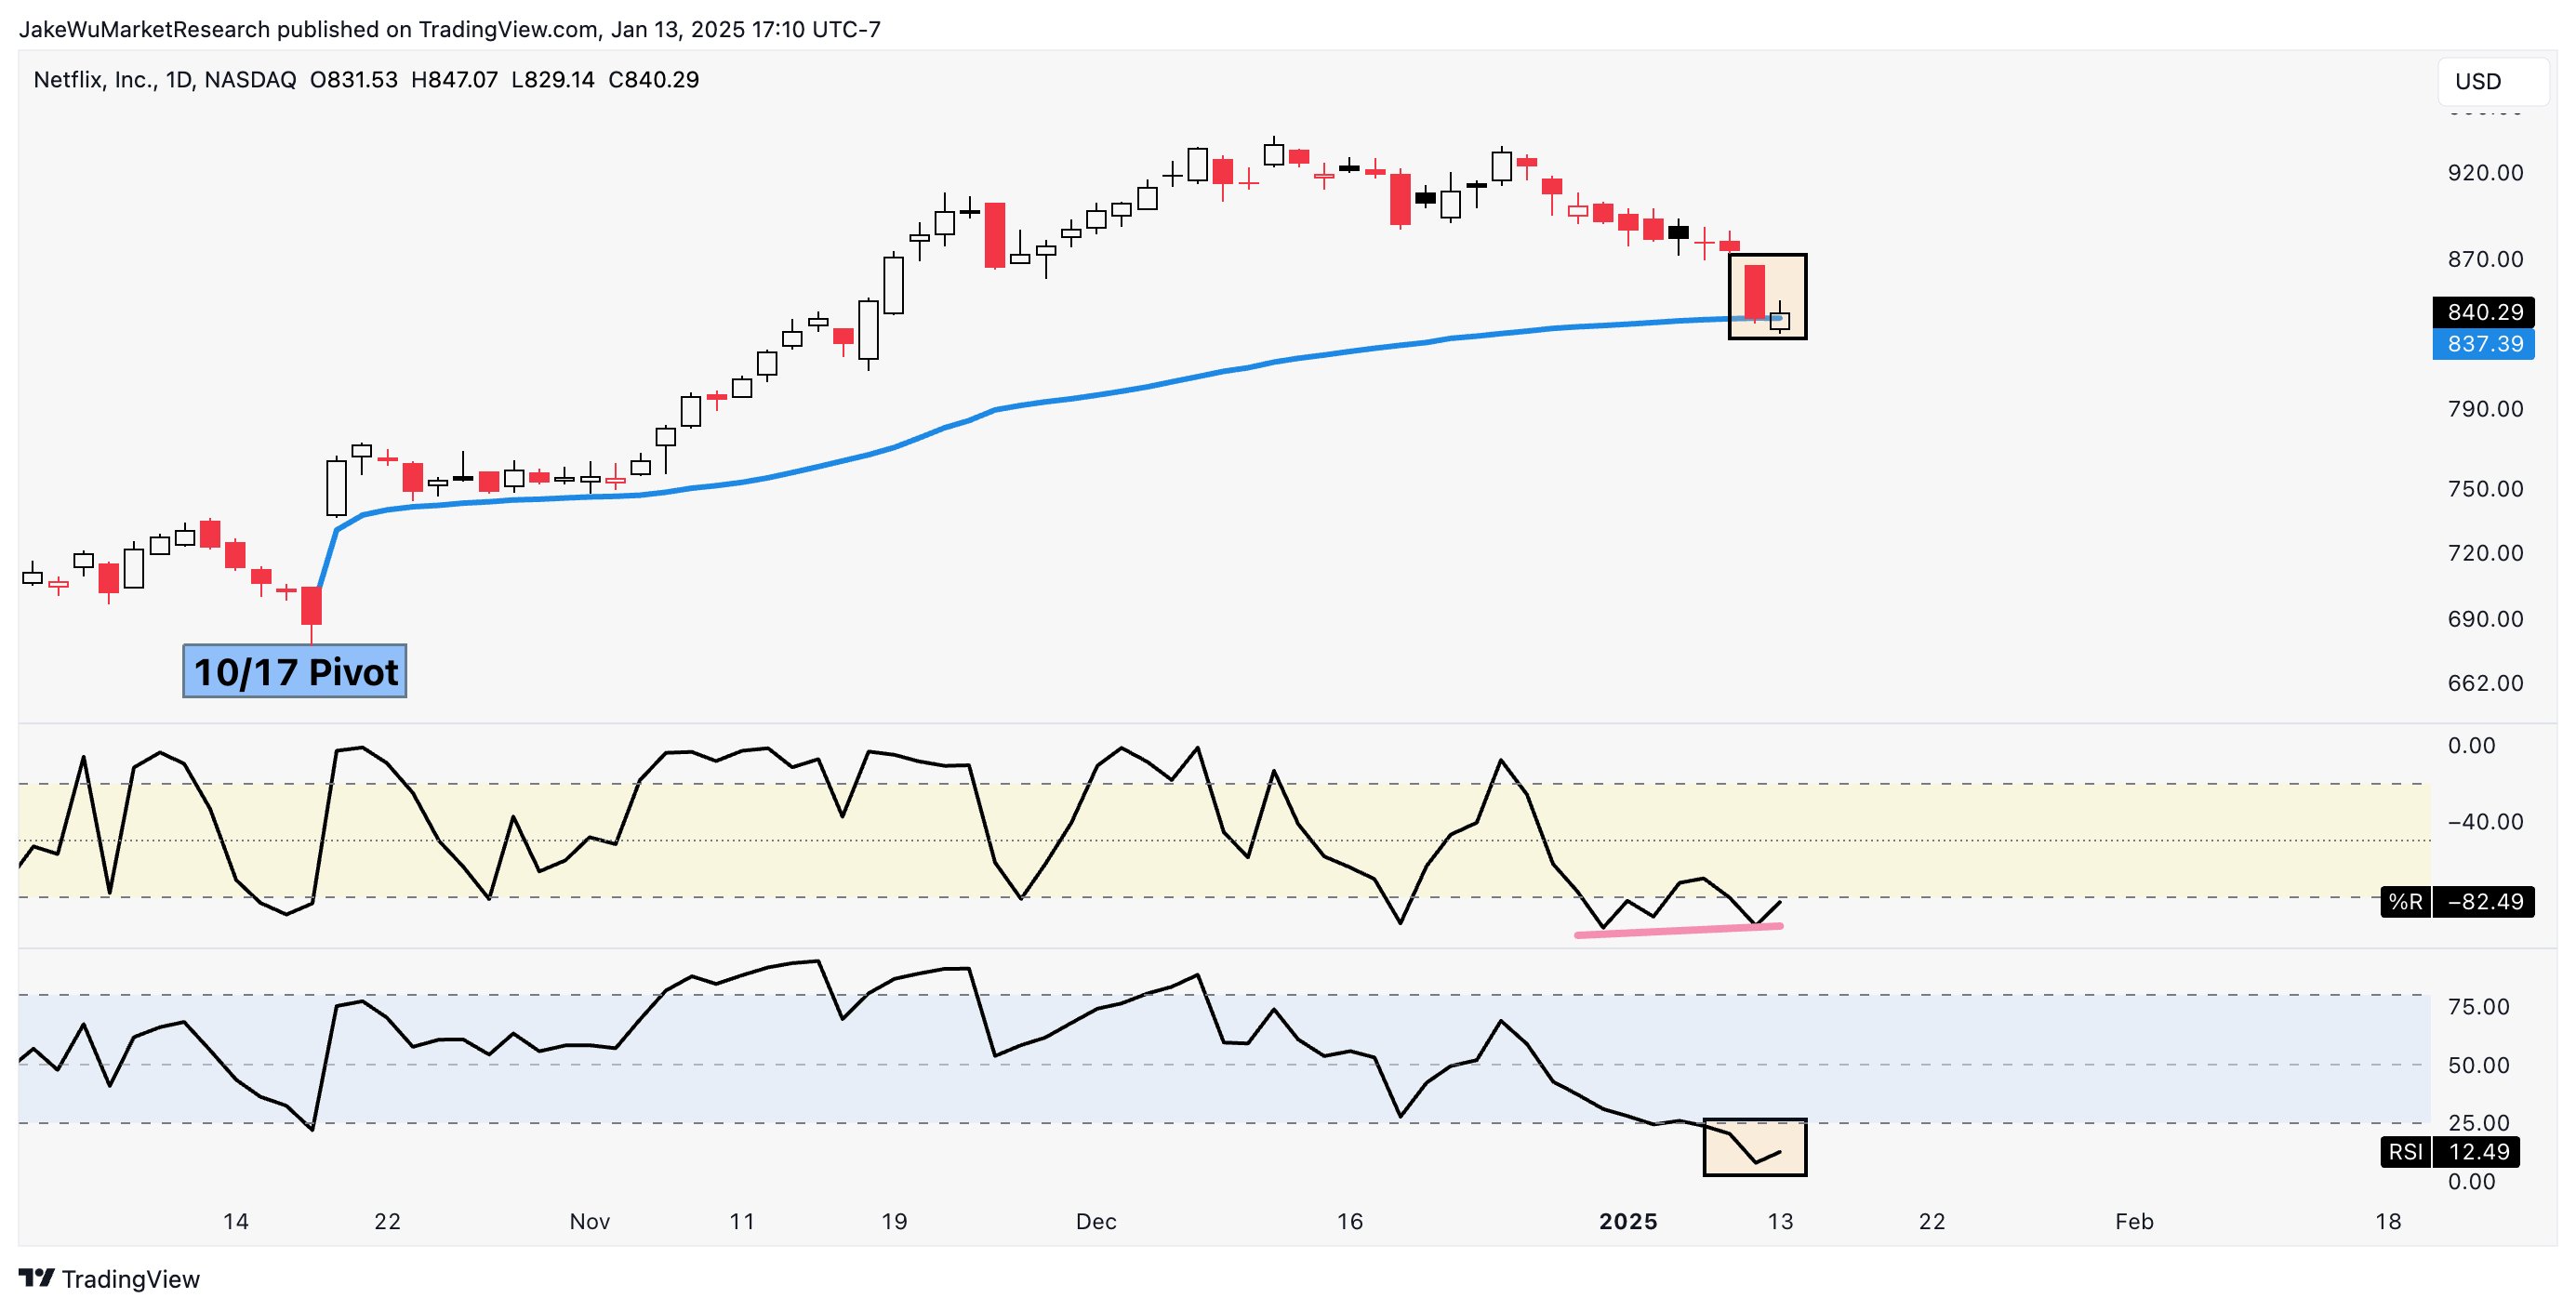Image resolution: width=2576 pixels, height=1311 pixels.
Task: Click the 870.00 price axis label
Action: (2486, 259)
